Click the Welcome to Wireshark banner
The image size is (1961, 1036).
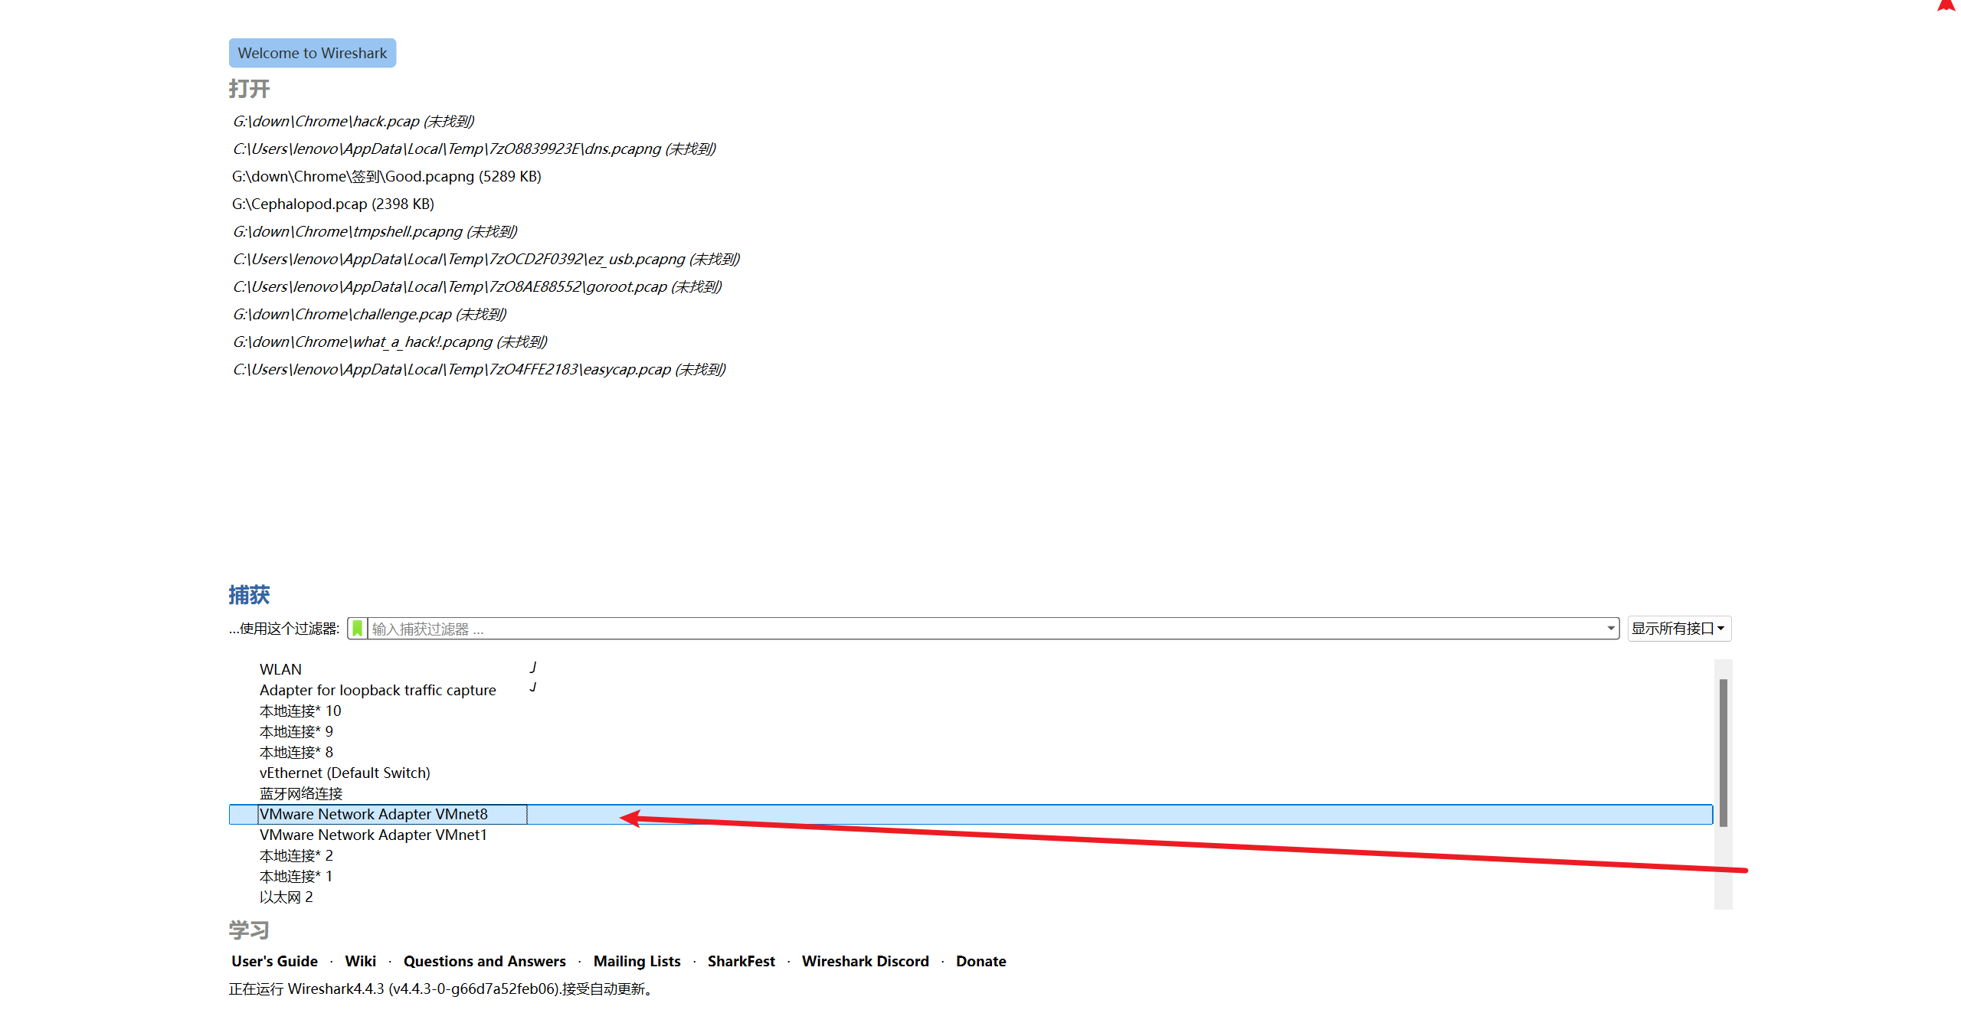click(x=313, y=53)
